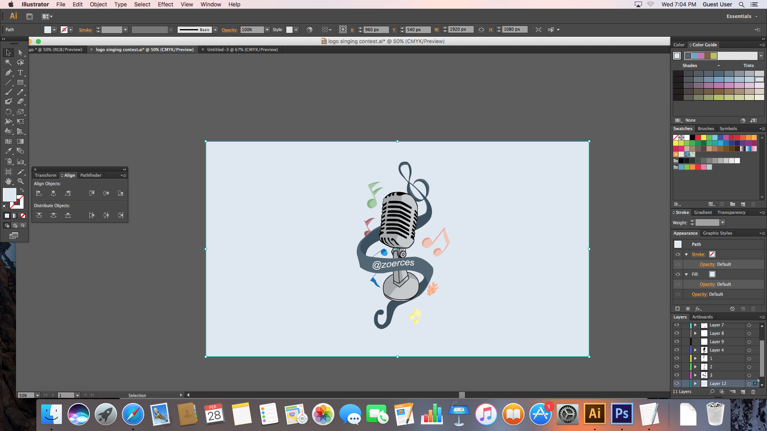Select the Zoom tool in toolbox
Screen dimensions: 767x431
(x=20, y=181)
